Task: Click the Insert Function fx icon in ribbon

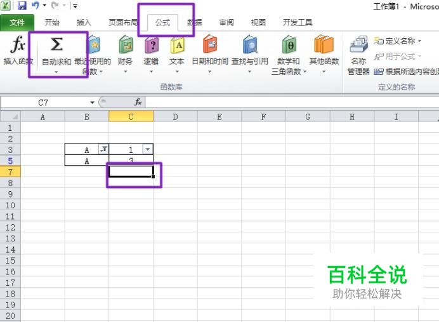Action: point(18,44)
